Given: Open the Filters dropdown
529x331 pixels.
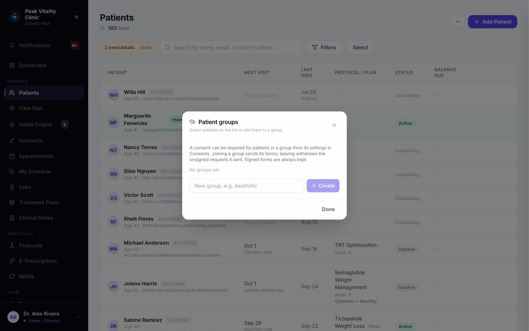Looking at the screenshot, I should tap(324, 47).
